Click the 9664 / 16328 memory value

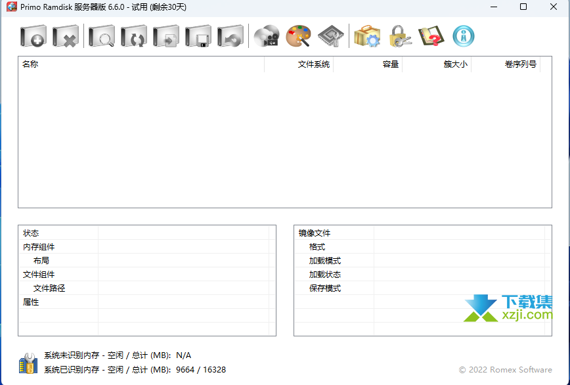point(201,370)
